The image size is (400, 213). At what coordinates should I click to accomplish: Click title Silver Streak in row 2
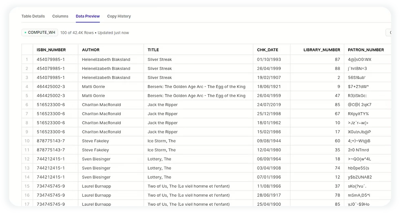click(x=160, y=69)
